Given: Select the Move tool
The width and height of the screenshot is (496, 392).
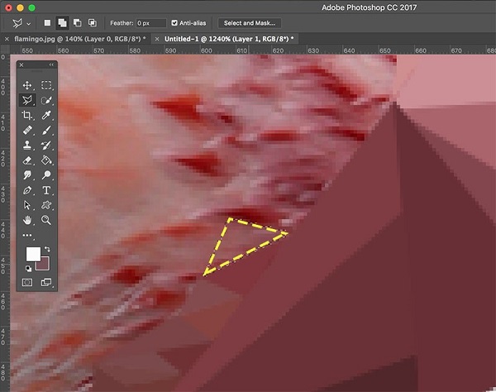Looking at the screenshot, I should click(x=27, y=85).
